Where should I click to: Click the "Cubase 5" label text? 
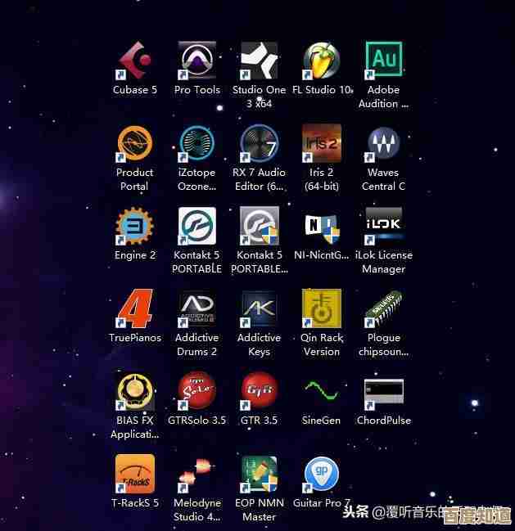(135, 90)
